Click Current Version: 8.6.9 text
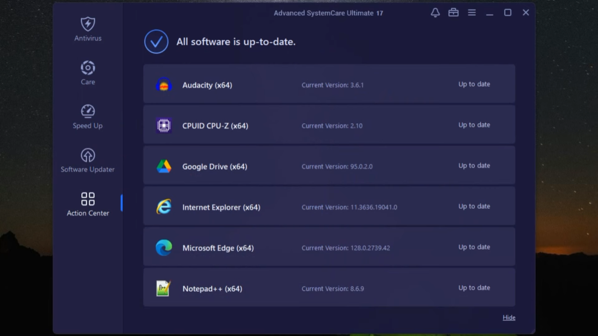598x336 pixels. tap(333, 289)
